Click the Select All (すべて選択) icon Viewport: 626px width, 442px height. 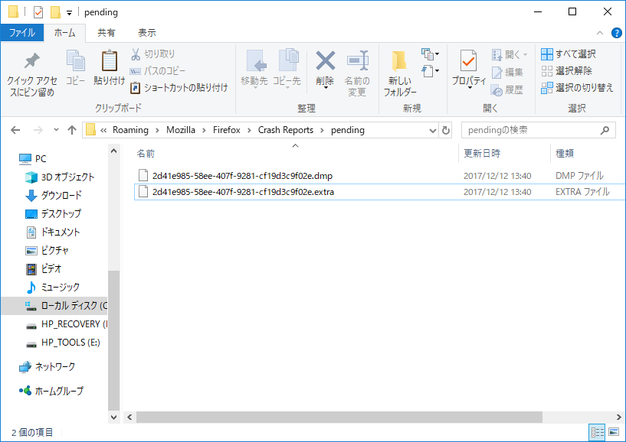point(547,54)
